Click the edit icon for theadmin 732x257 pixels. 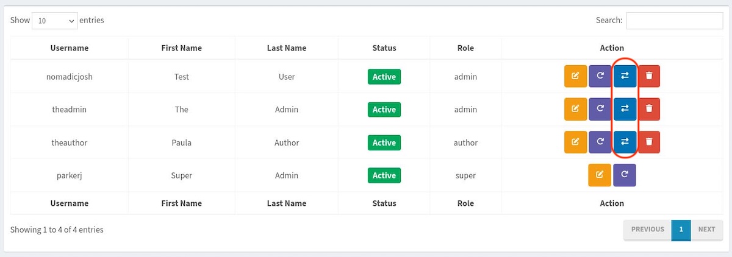(575, 109)
